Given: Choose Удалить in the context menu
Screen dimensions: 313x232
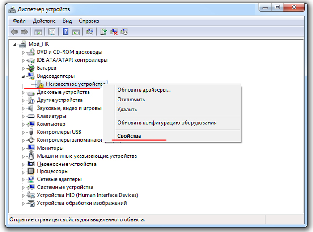Looking at the screenshot, I should (127, 110).
